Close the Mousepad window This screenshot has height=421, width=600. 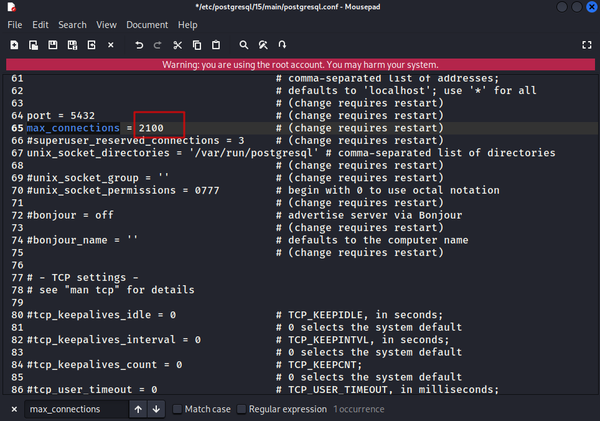tap(591, 7)
